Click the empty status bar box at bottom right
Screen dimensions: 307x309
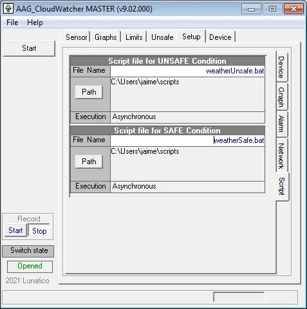239,297
